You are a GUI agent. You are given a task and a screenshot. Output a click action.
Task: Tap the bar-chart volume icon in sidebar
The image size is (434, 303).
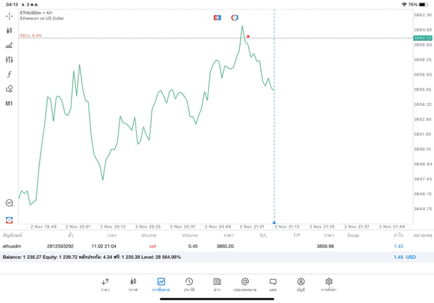(x=9, y=45)
